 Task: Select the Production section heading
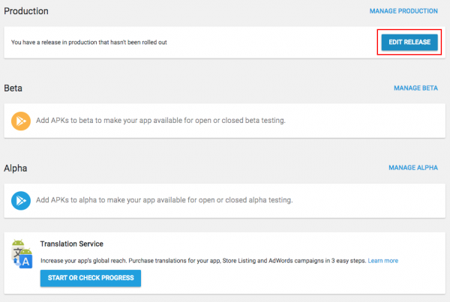pos(26,12)
